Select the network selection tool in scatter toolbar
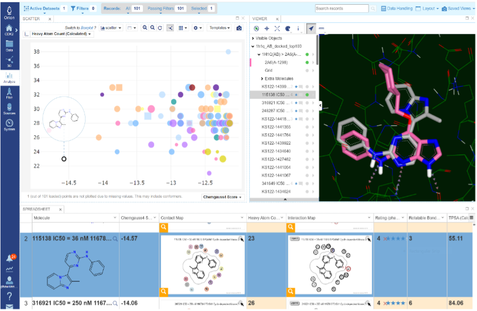Image resolution: width=477 pixels, height=311 pixels. [x=171, y=28]
